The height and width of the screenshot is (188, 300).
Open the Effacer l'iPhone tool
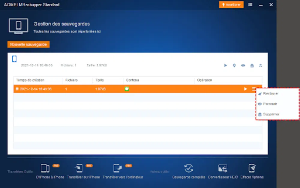(x=252, y=171)
